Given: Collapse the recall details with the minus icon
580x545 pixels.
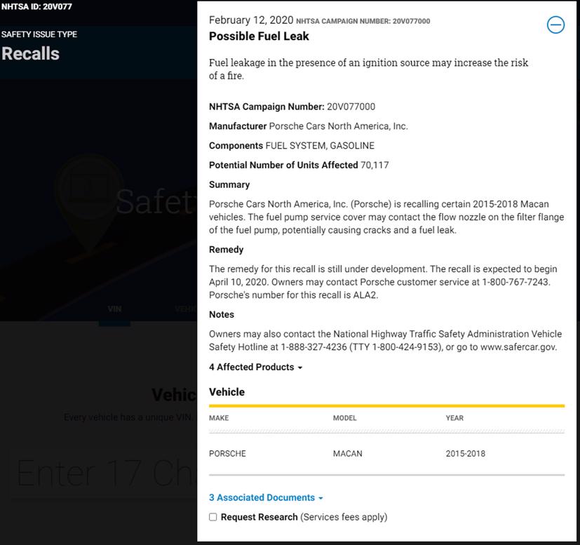Looking at the screenshot, I should point(555,25).
